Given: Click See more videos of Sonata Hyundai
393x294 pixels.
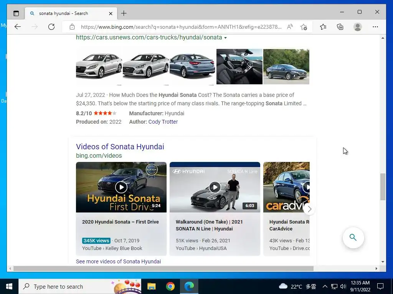Looking at the screenshot, I should 118,261.
